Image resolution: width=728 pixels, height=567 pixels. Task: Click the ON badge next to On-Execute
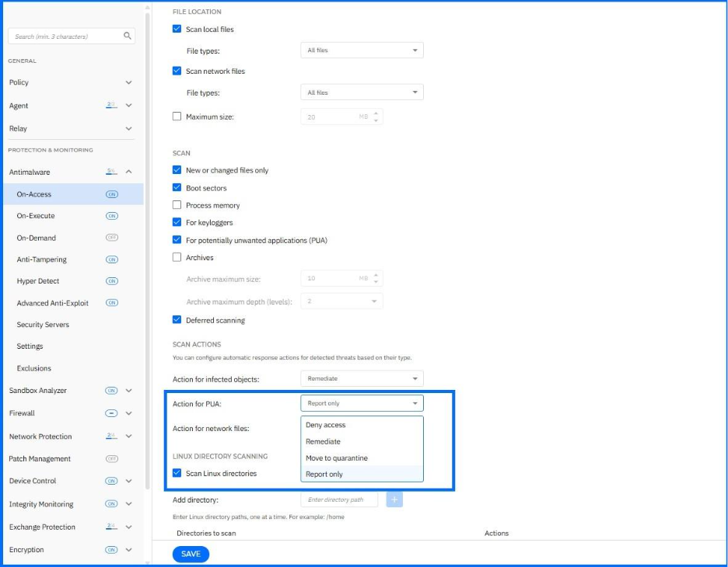[112, 216]
